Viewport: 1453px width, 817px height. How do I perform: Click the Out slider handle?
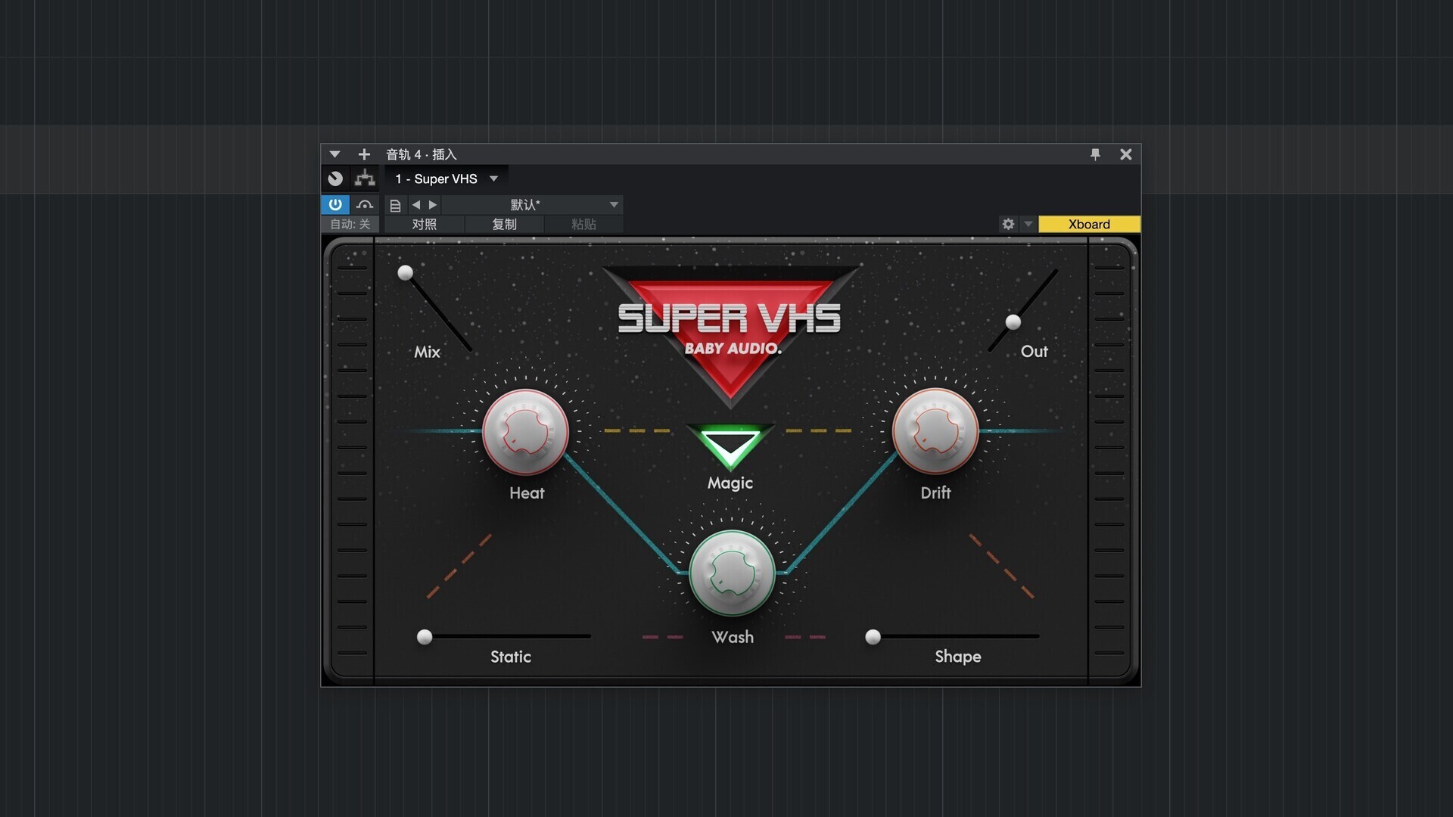point(1013,322)
